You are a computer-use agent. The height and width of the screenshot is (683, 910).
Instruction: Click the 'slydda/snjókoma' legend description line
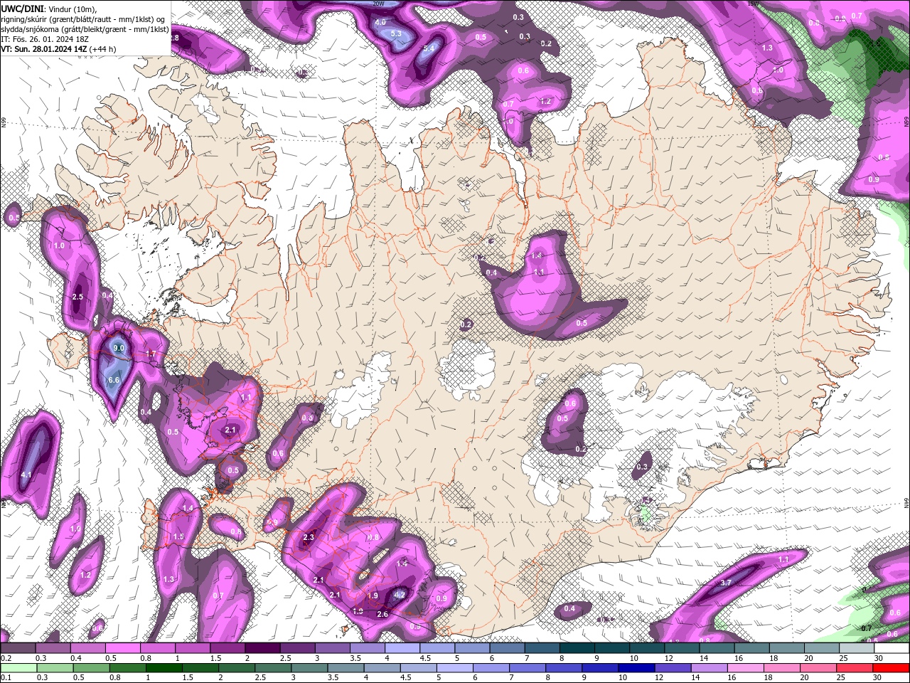point(85,29)
